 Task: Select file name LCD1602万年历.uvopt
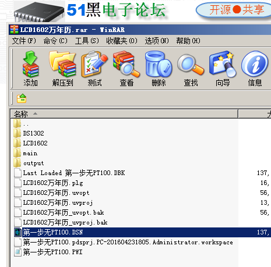point(56,193)
